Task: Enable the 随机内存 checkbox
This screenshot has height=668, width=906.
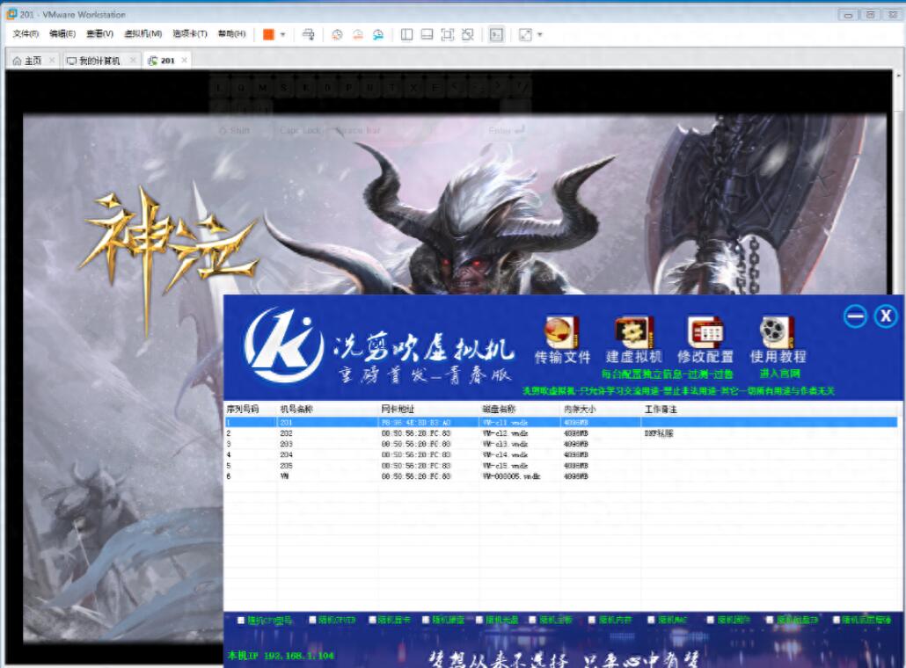Action: pyautogui.click(x=592, y=620)
